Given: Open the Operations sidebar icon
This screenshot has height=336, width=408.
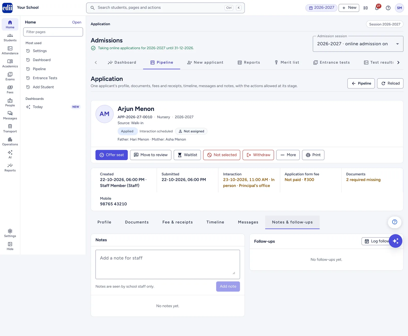Looking at the screenshot, I should 10,141.
